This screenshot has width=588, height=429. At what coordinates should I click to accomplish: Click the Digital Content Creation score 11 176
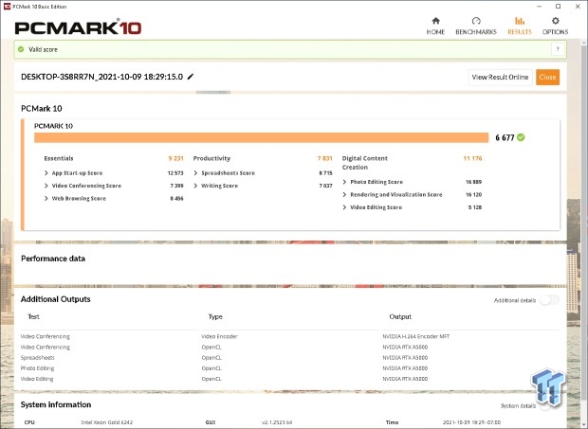click(472, 158)
